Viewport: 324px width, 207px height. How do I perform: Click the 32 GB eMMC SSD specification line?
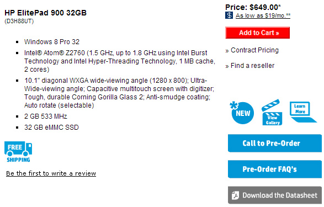(51, 128)
